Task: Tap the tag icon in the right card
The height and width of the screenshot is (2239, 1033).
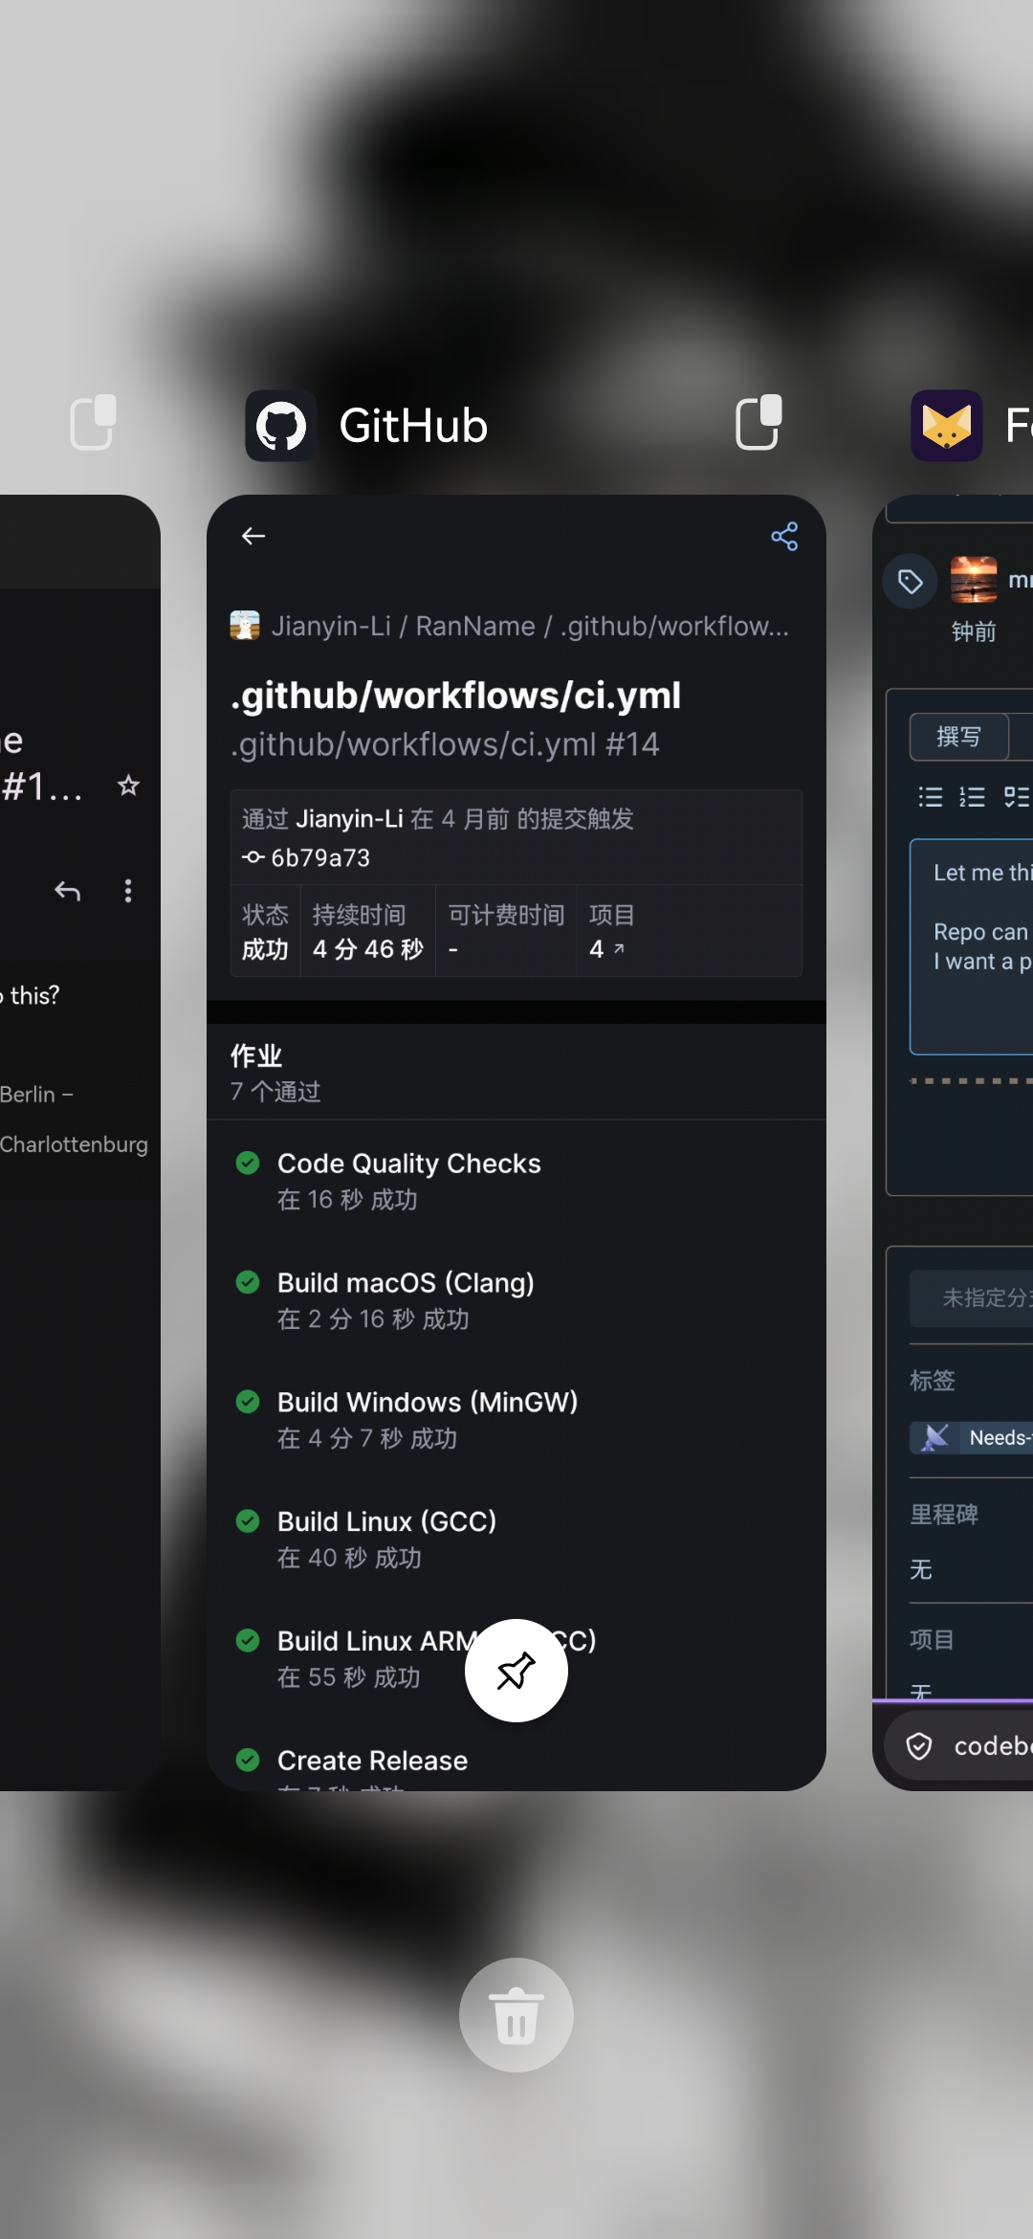Action: (x=910, y=581)
